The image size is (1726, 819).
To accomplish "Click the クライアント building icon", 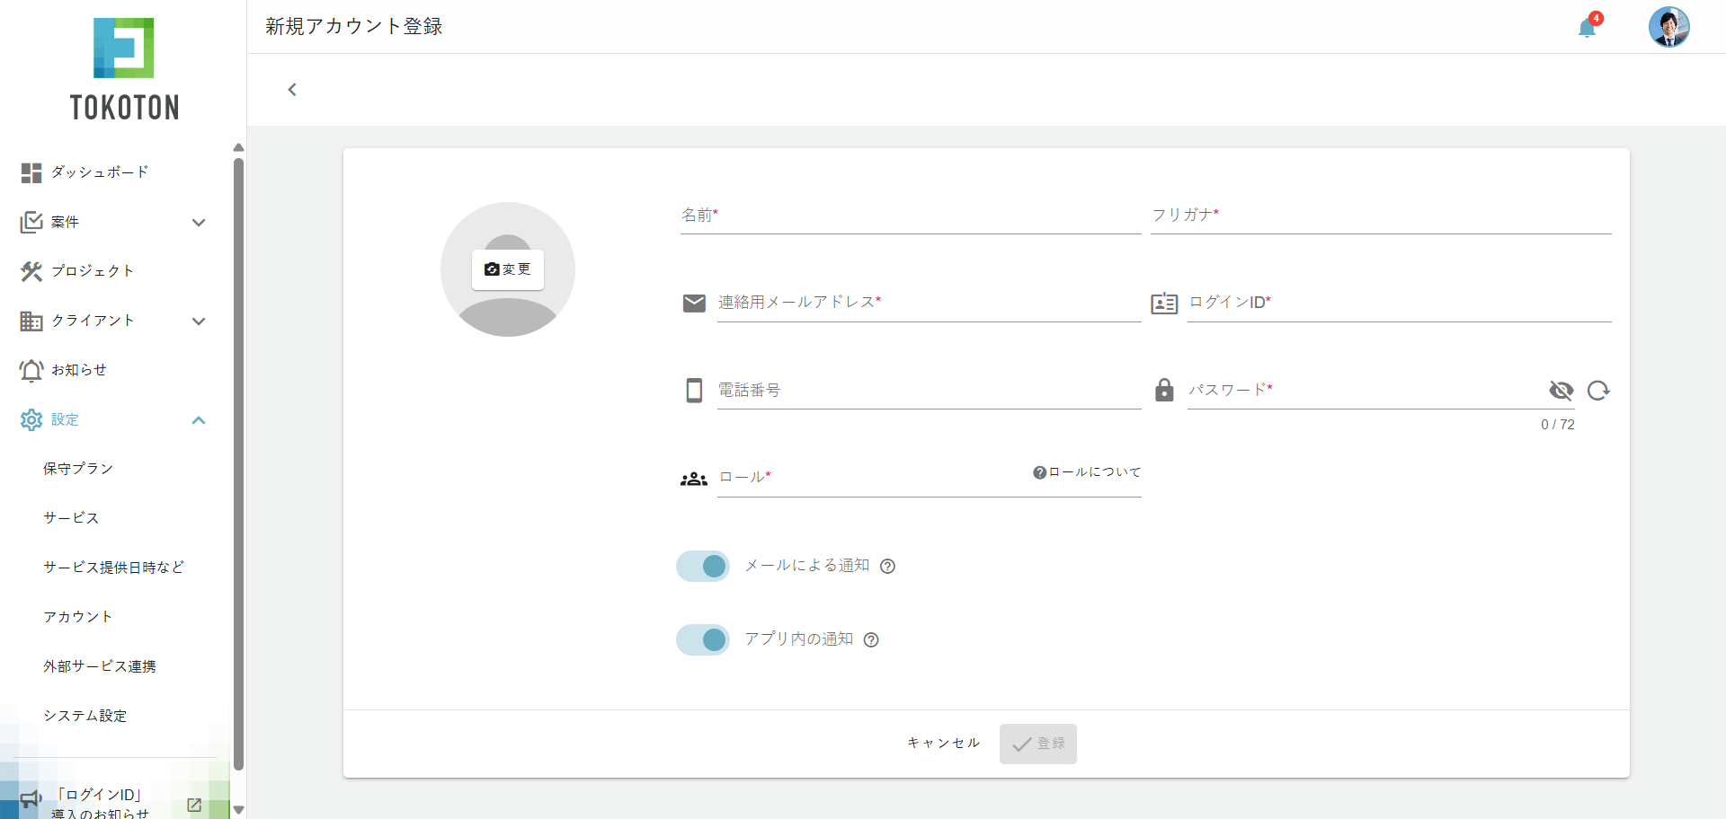I will point(31,321).
